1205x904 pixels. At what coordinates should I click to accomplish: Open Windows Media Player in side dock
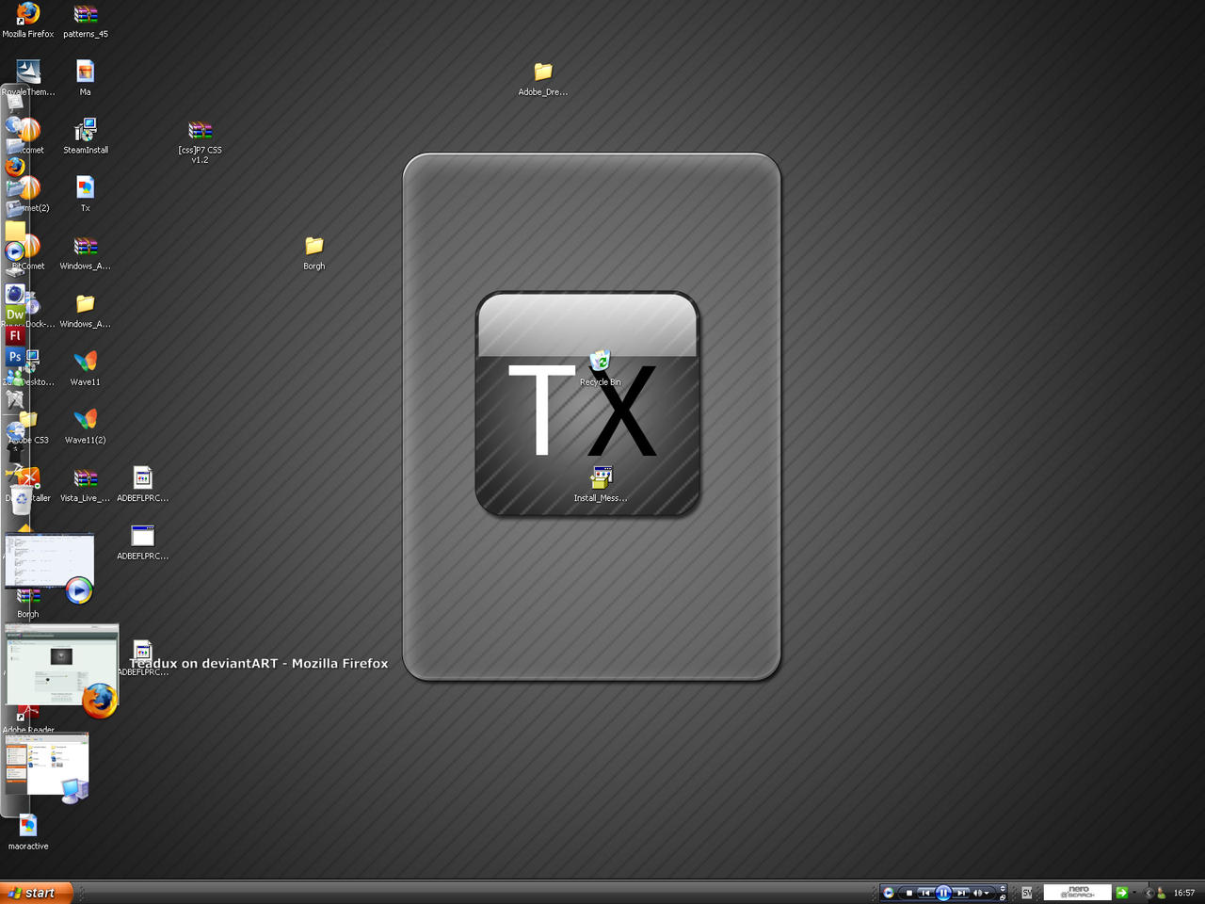[x=14, y=251]
